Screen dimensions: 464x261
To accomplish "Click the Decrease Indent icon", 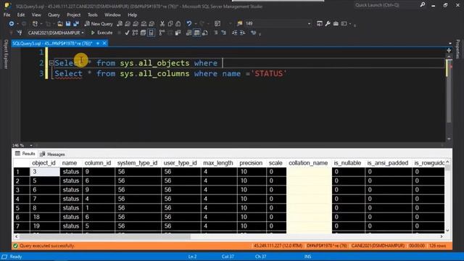I will pos(234,33).
